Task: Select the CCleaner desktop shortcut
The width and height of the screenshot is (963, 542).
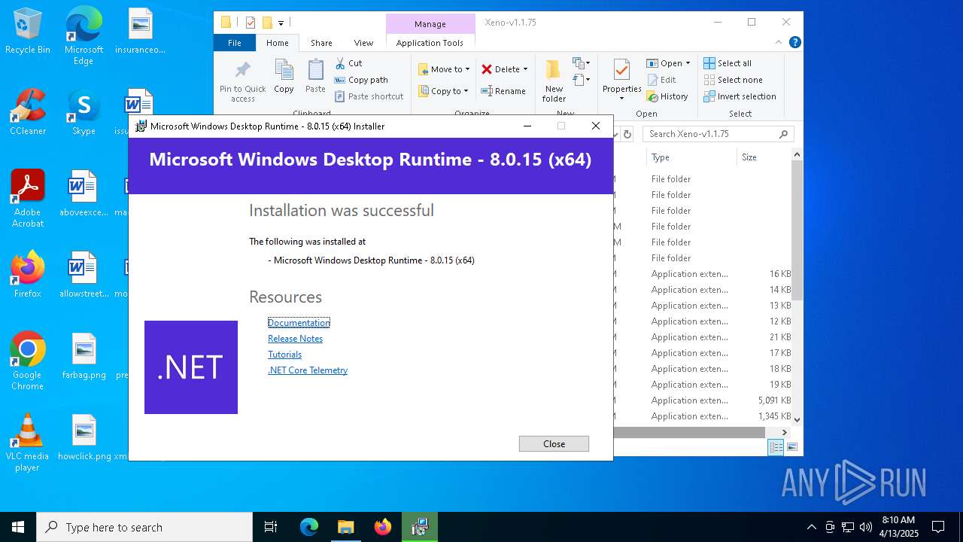Action: (28, 113)
